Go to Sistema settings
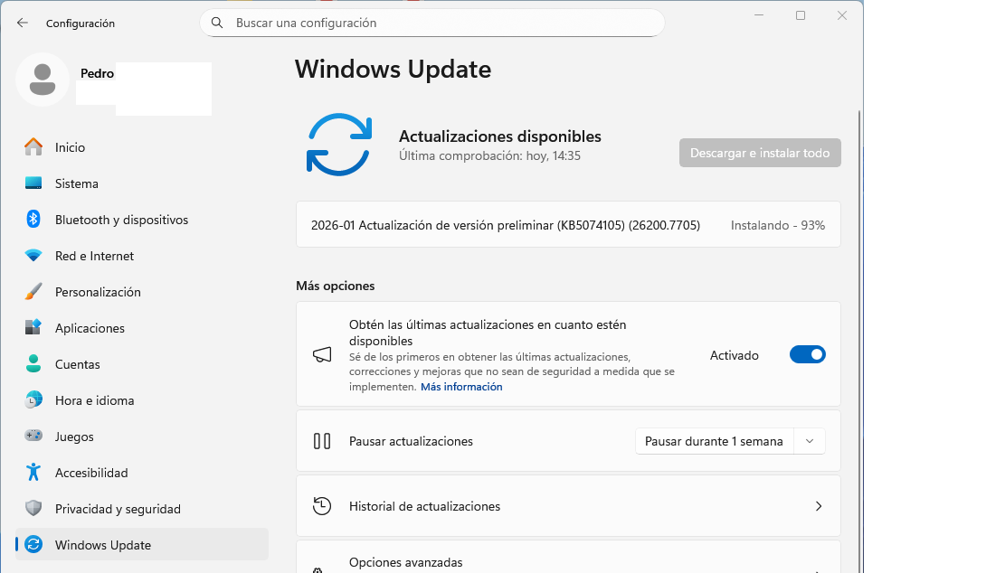Screen dimensions: 1005x573 click(x=76, y=183)
